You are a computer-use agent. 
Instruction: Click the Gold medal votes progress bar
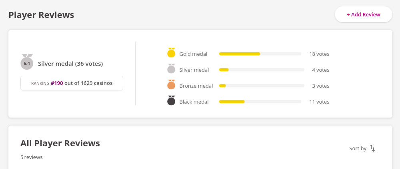tap(260, 54)
